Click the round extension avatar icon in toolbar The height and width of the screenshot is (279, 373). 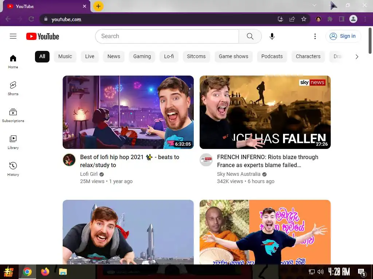(x=318, y=19)
